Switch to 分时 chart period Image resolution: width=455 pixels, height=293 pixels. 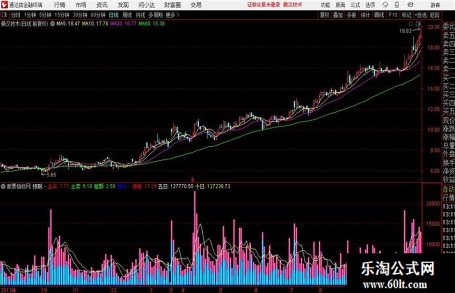point(16,15)
